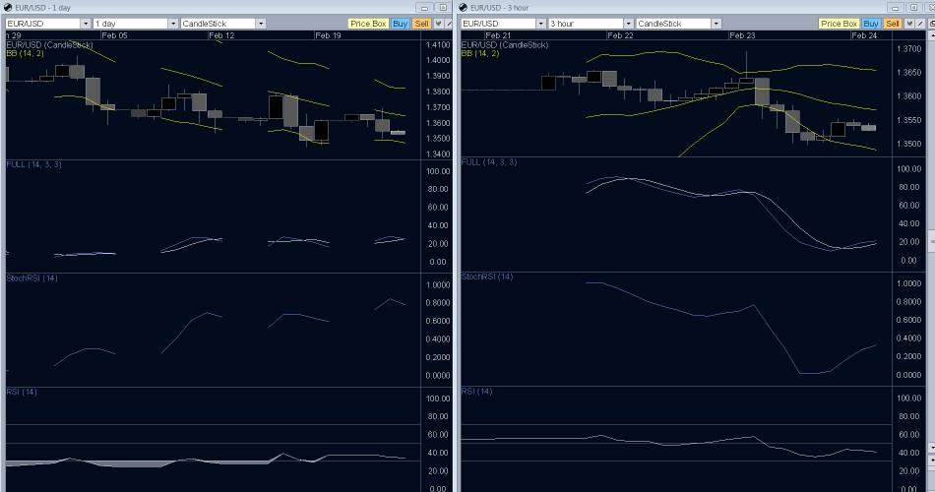The height and width of the screenshot is (492, 935).
Task: Click 'Feb 24' date on 3 hour time axis
Action: click(x=865, y=35)
